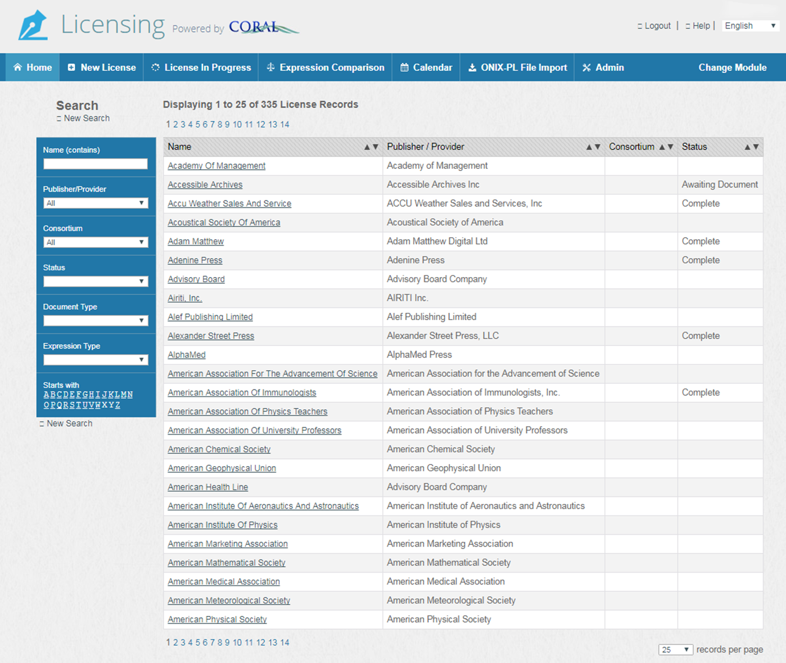Open the Status filter dropdown
The image size is (786, 663).
pos(96,281)
